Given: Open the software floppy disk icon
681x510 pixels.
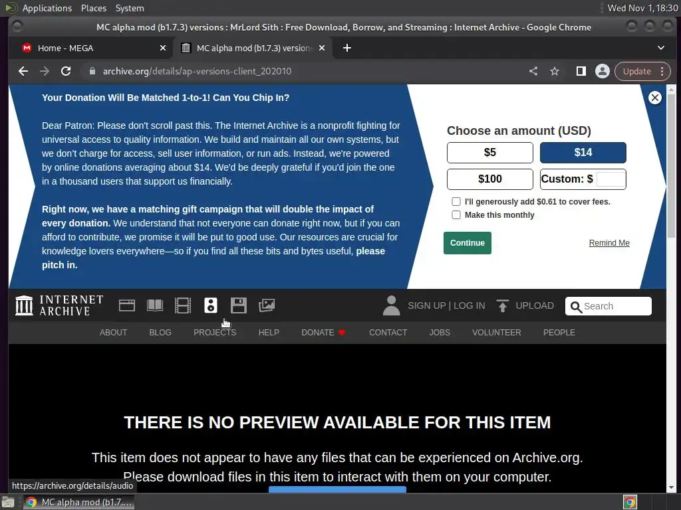Looking at the screenshot, I should tap(239, 305).
